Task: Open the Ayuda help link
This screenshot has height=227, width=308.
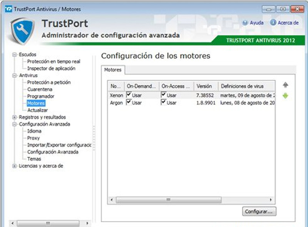Action: (x=256, y=23)
